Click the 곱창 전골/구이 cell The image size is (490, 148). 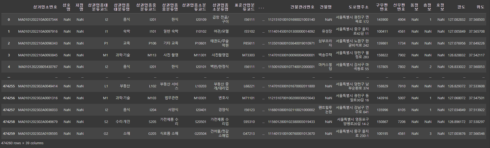coord(221,19)
